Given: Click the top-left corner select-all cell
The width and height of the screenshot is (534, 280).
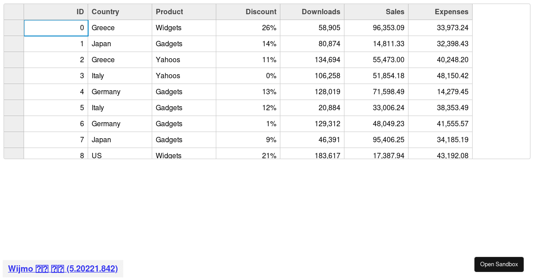Looking at the screenshot, I should click(14, 12).
